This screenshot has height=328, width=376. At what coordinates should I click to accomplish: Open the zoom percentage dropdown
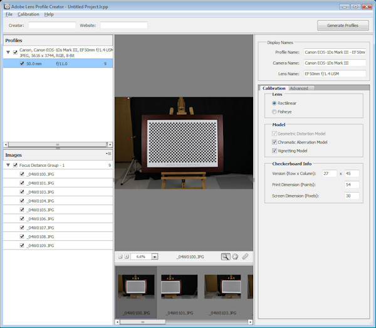[x=154, y=257]
